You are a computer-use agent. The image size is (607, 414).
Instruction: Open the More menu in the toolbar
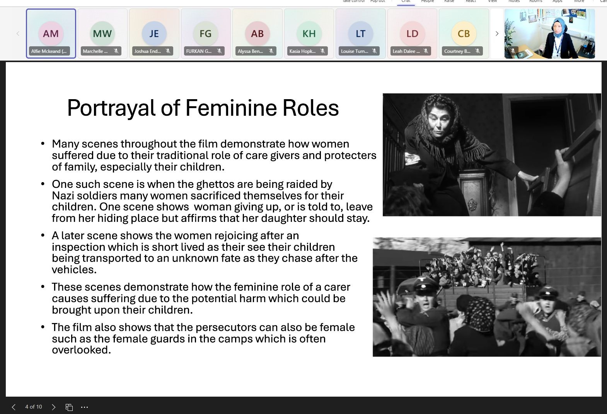click(579, 2)
